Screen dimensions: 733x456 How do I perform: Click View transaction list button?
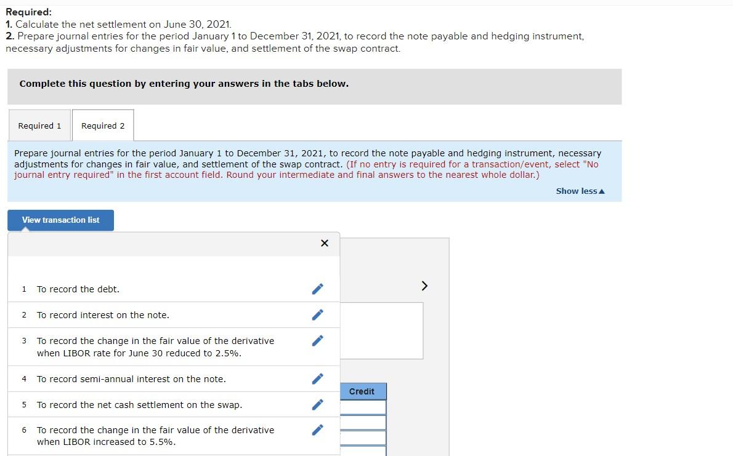coord(61,220)
